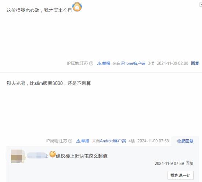Click 回复 on the 07:59 nested comment
Screen dimensions: 202x182
coord(190,164)
